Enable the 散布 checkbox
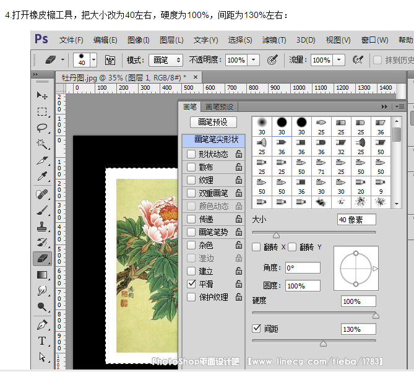 191,167
